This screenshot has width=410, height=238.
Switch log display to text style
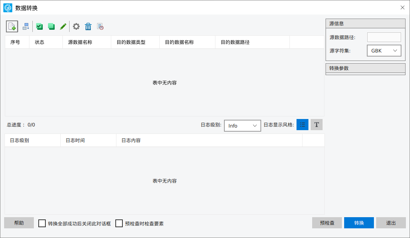317,125
